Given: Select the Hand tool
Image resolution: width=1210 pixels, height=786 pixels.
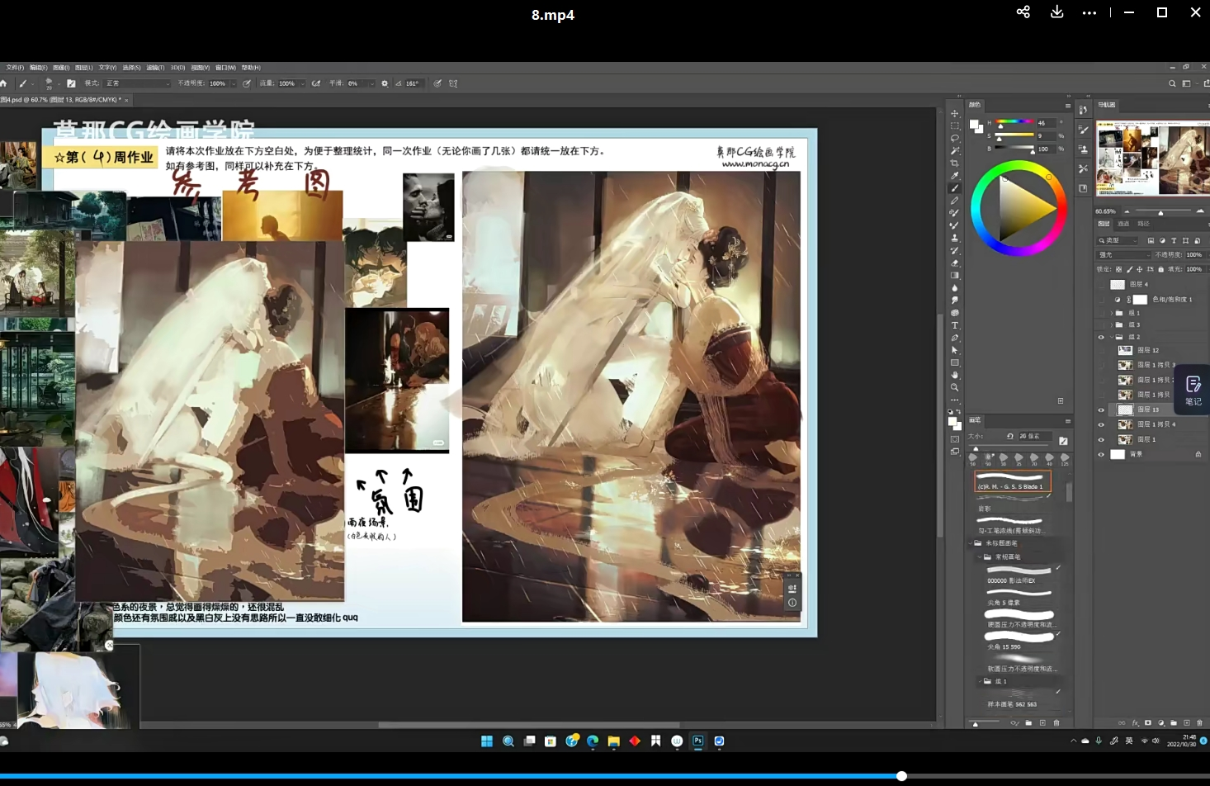Looking at the screenshot, I should 955,375.
